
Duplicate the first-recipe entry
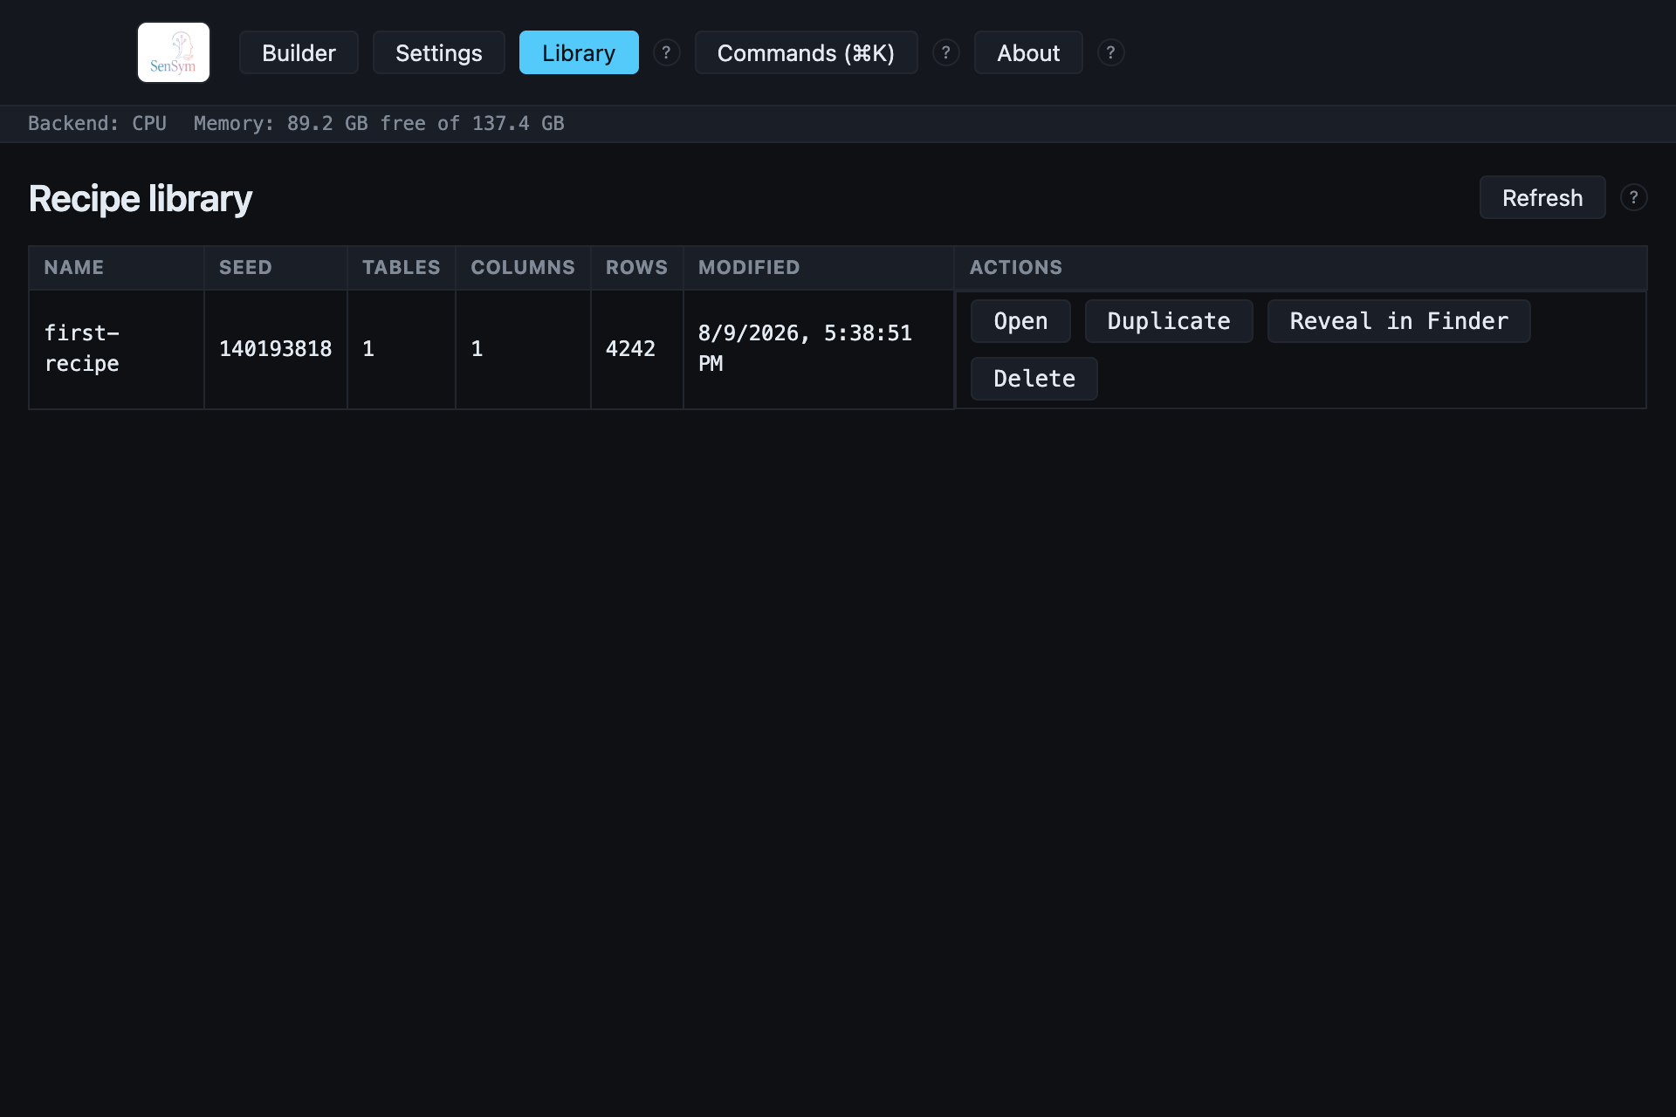coord(1169,321)
